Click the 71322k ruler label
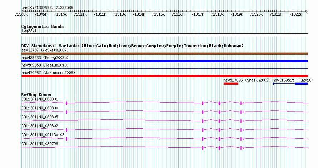 coord(295,14)
